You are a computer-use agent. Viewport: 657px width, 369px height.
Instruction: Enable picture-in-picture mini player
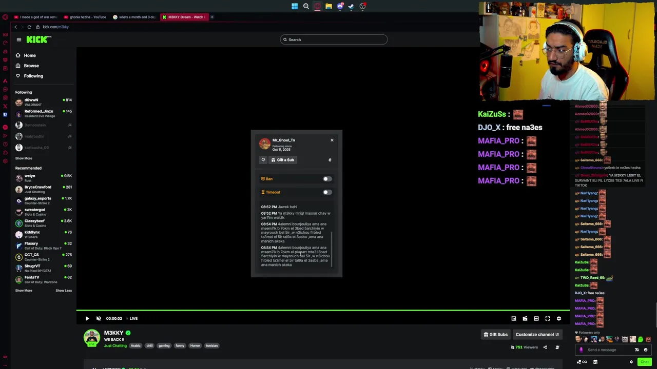[x=514, y=318]
